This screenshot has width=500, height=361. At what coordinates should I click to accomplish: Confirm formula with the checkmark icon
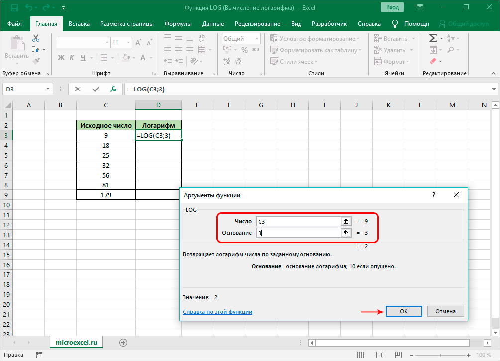click(96, 89)
